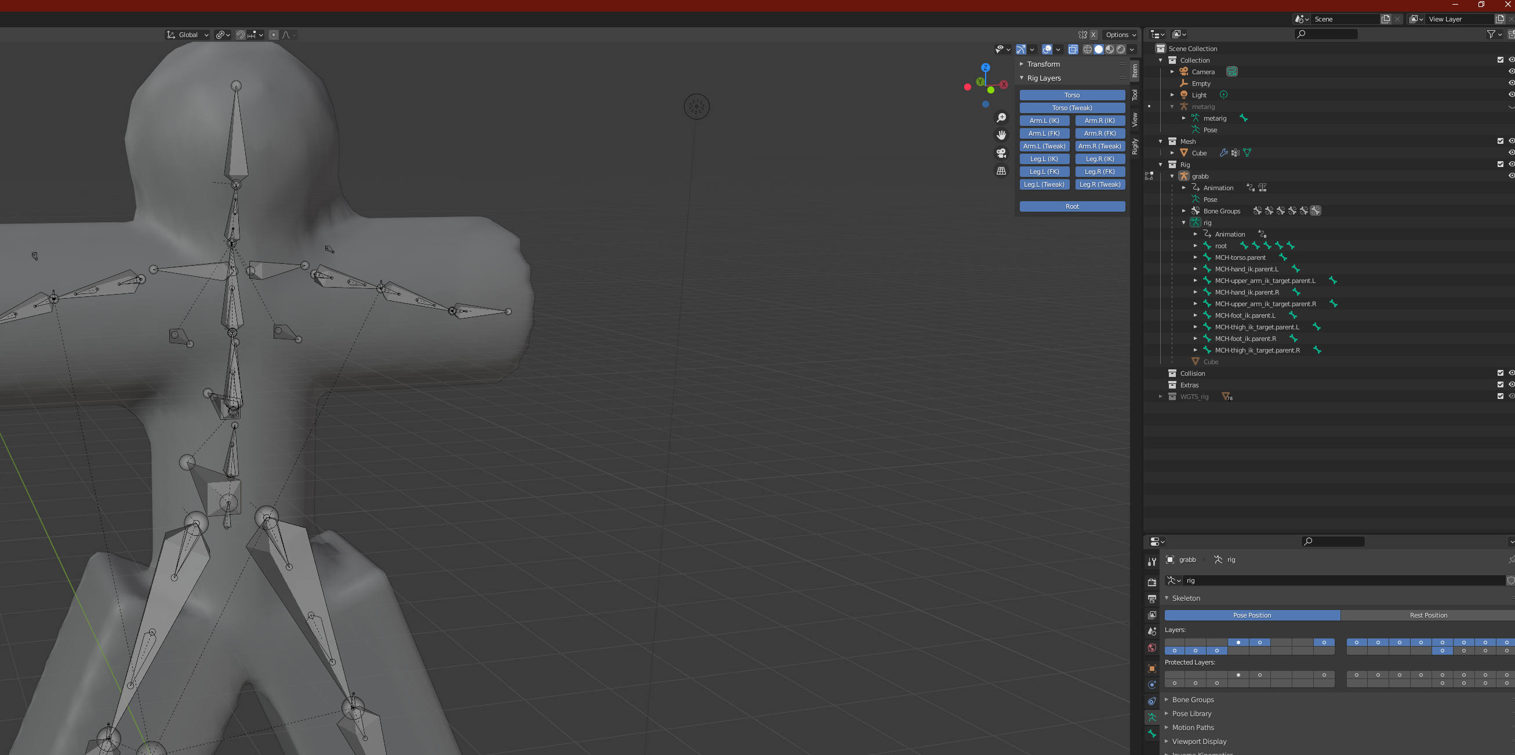
Task: Open the Render Properties tab
Action: (1151, 583)
